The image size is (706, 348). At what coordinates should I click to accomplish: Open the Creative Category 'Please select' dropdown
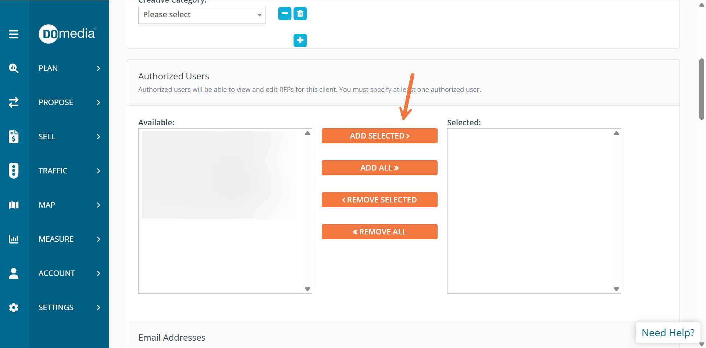pyautogui.click(x=202, y=15)
